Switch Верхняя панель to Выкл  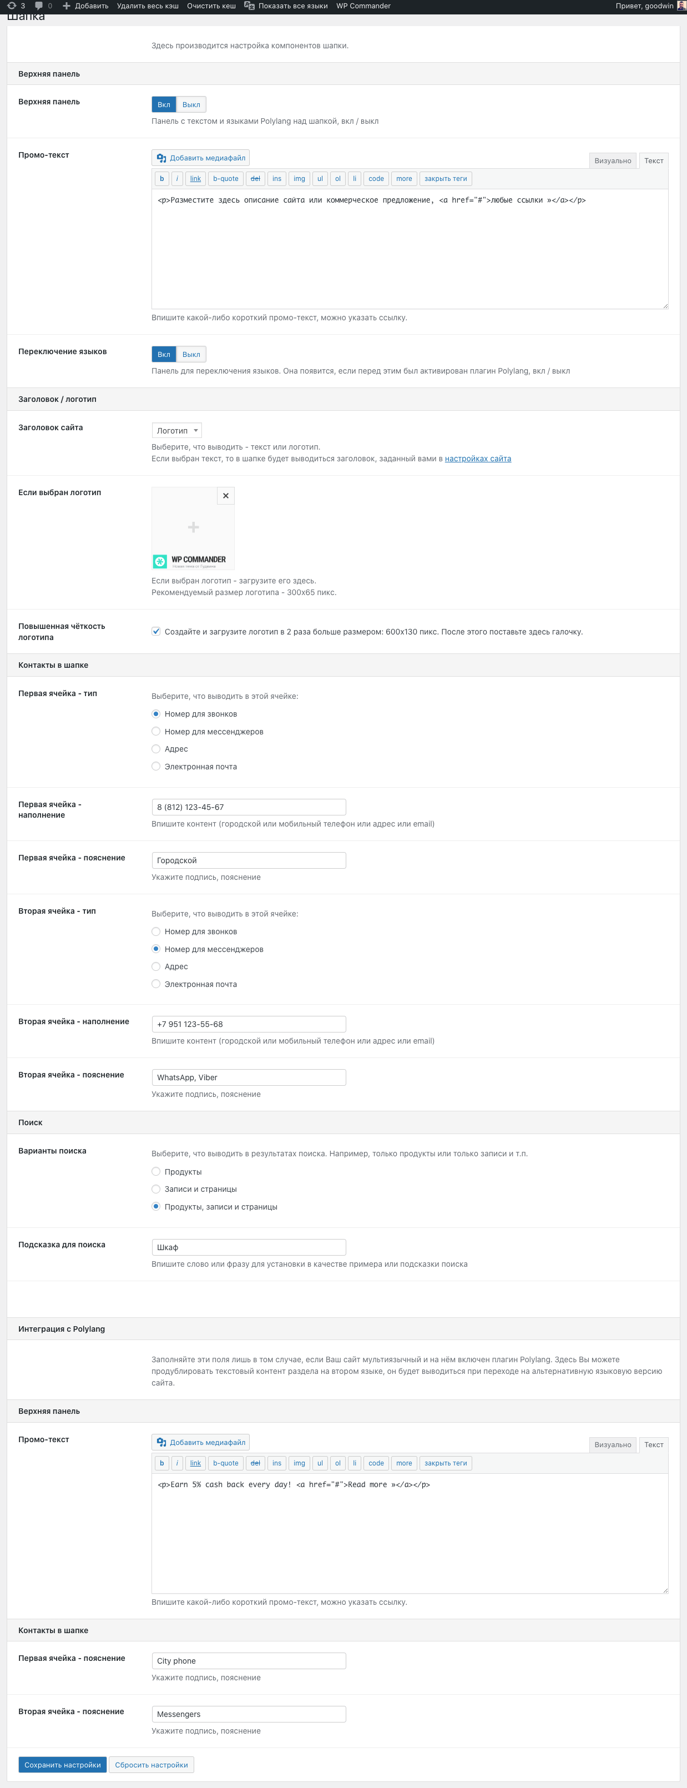[191, 105]
